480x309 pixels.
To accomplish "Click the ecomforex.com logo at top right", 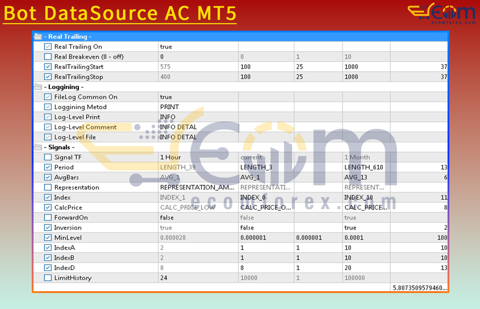I will [x=441, y=14].
